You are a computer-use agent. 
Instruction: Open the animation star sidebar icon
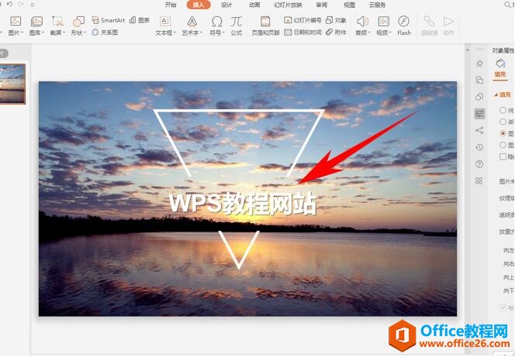(479, 64)
